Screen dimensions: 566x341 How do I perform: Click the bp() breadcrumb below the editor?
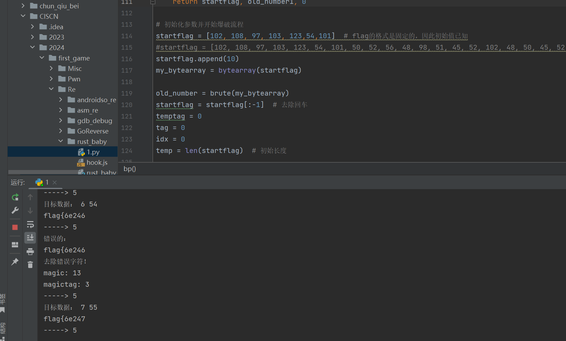click(x=130, y=169)
